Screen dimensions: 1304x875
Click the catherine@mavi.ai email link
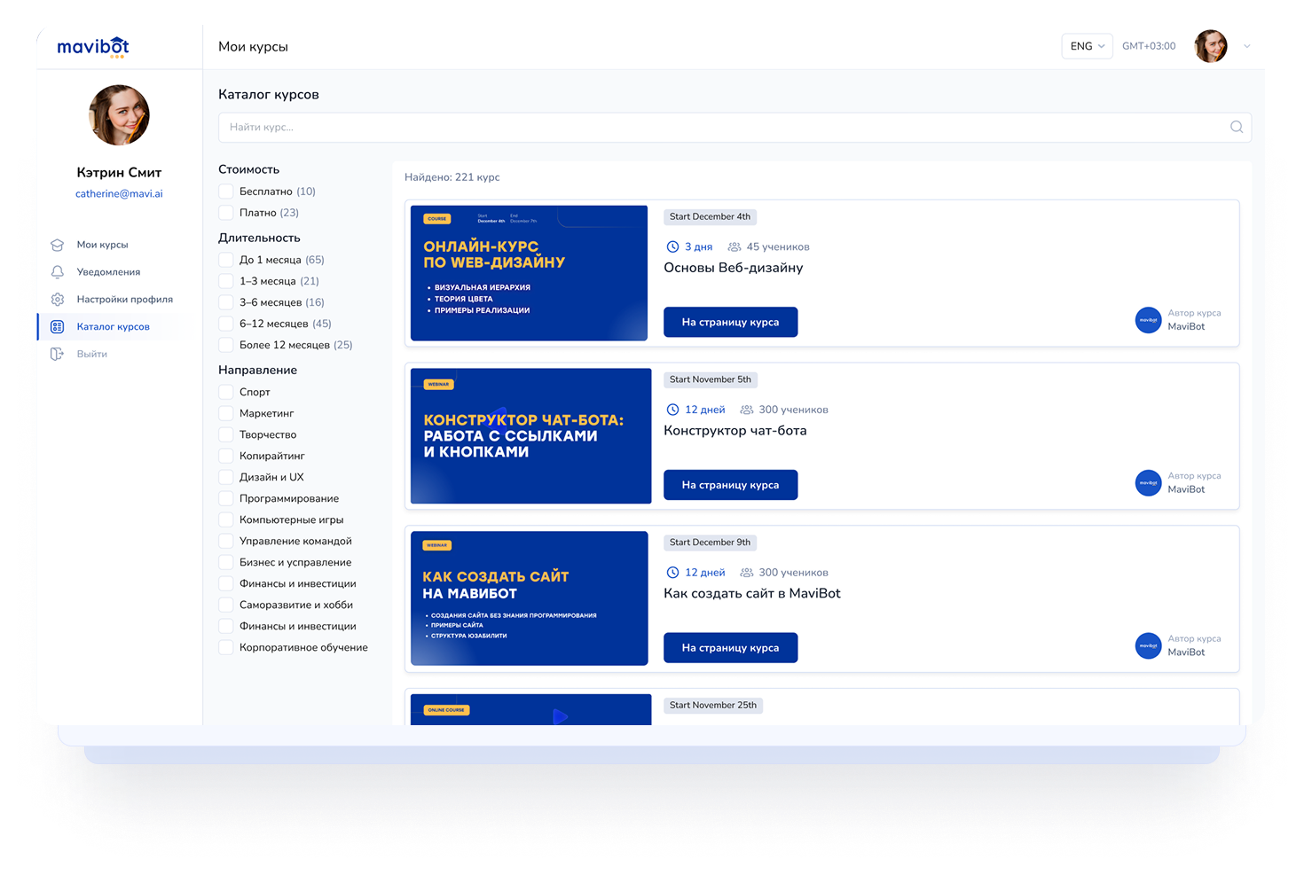click(x=119, y=194)
